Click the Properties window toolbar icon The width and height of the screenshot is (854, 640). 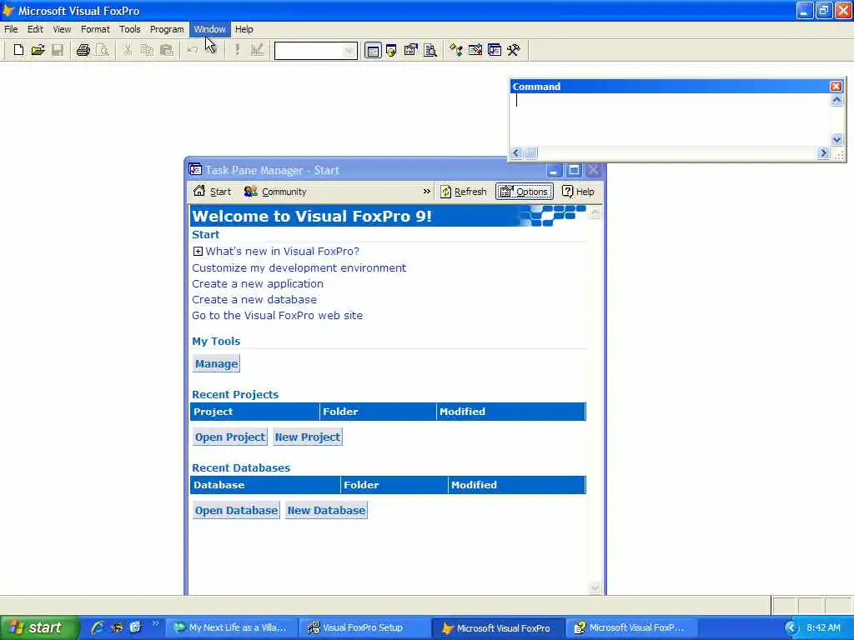coord(410,51)
